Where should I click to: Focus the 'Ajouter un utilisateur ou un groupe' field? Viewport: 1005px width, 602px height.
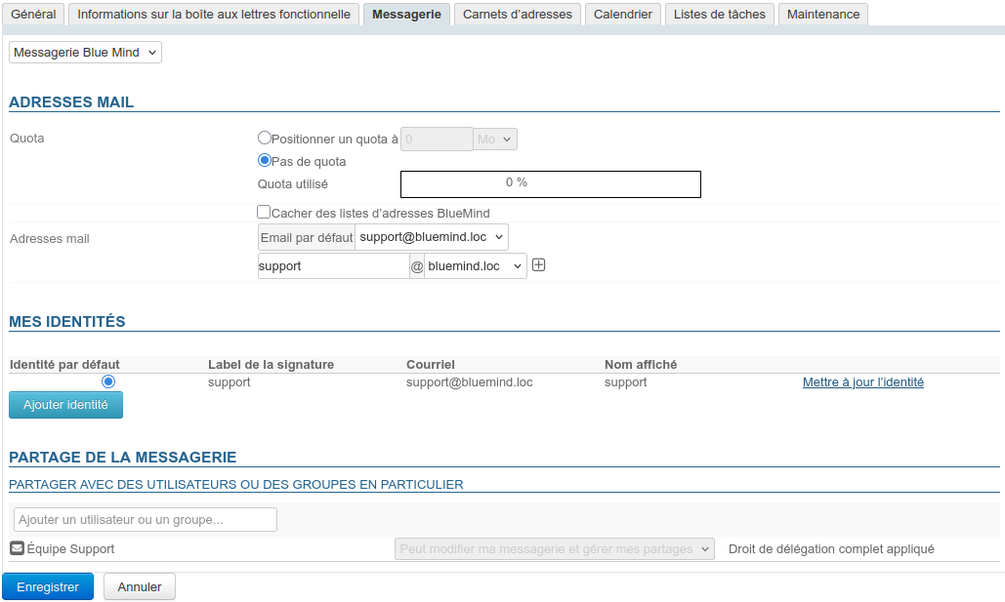pyautogui.click(x=146, y=519)
